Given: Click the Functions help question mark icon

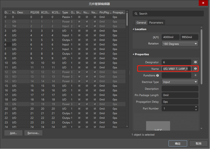Looking at the screenshot, I should click(x=158, y=76).
